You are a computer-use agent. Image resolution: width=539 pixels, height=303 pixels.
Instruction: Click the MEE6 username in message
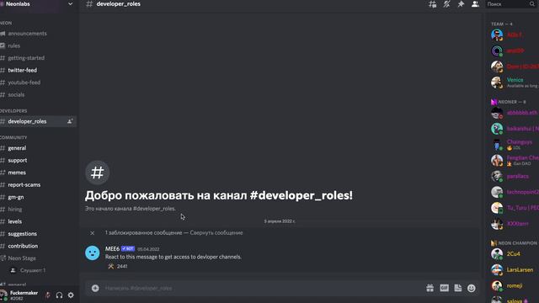point(112,249)
